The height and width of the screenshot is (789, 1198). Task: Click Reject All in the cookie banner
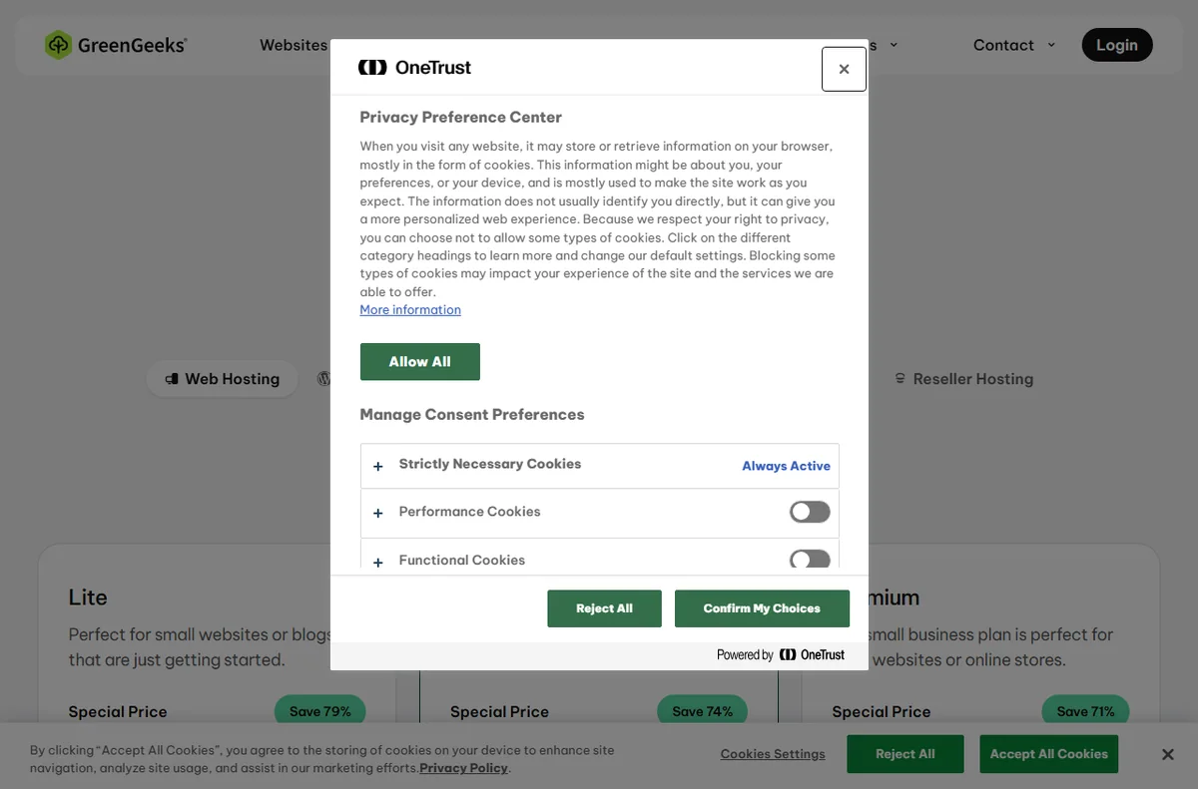pos(905,754)
